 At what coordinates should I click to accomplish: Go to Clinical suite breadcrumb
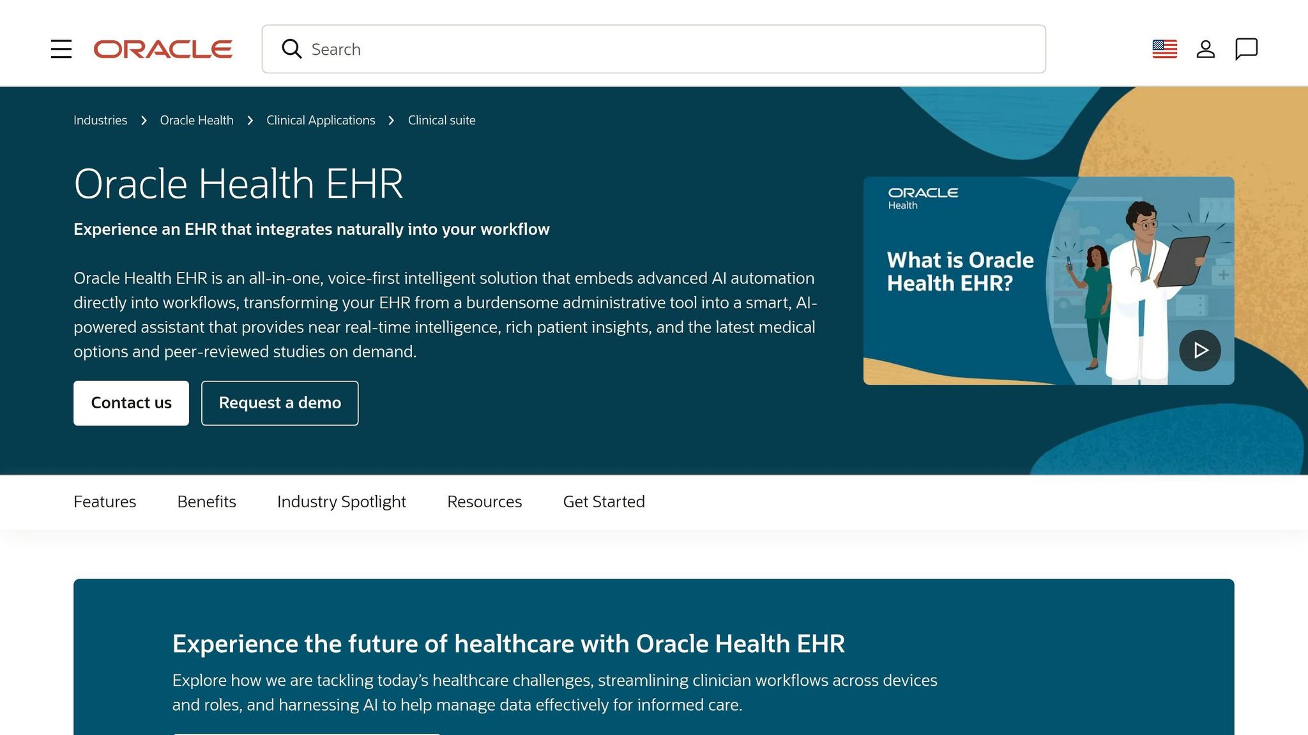442,120
